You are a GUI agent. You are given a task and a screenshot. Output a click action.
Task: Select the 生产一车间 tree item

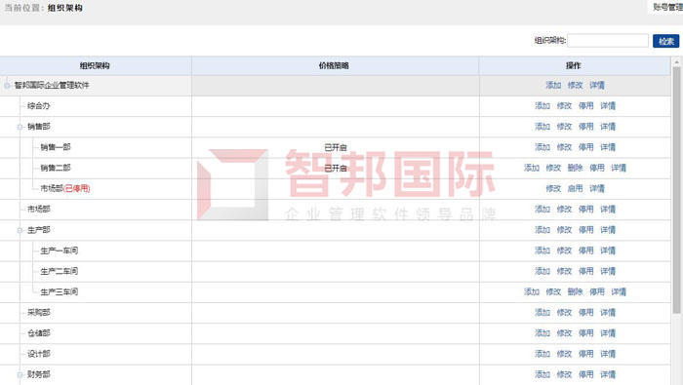coord(59,250)
